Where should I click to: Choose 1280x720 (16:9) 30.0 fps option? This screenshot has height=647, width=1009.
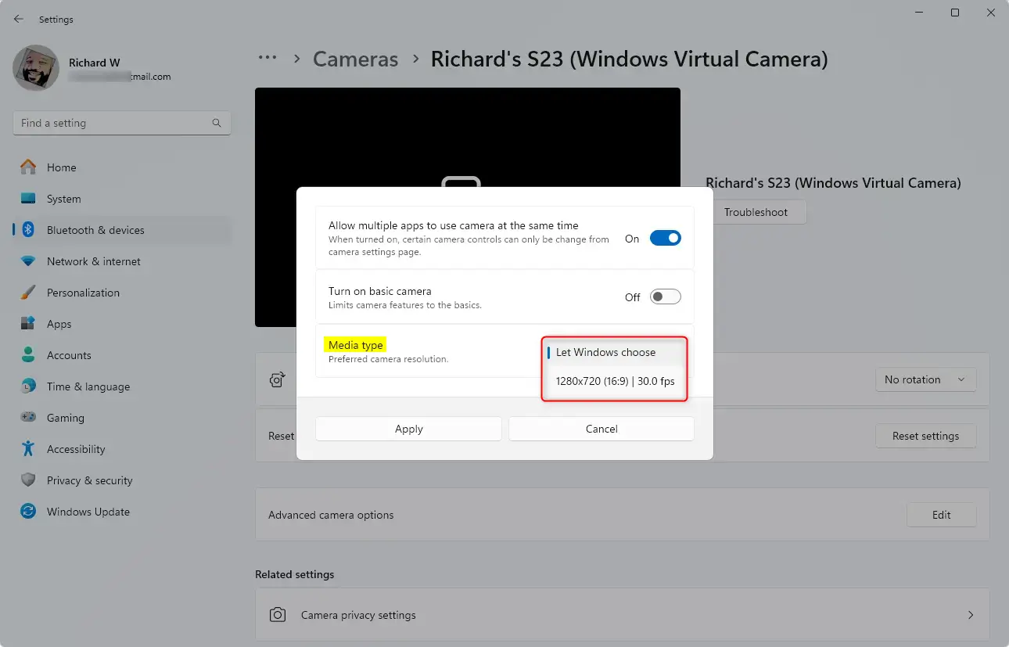(615, 382)
